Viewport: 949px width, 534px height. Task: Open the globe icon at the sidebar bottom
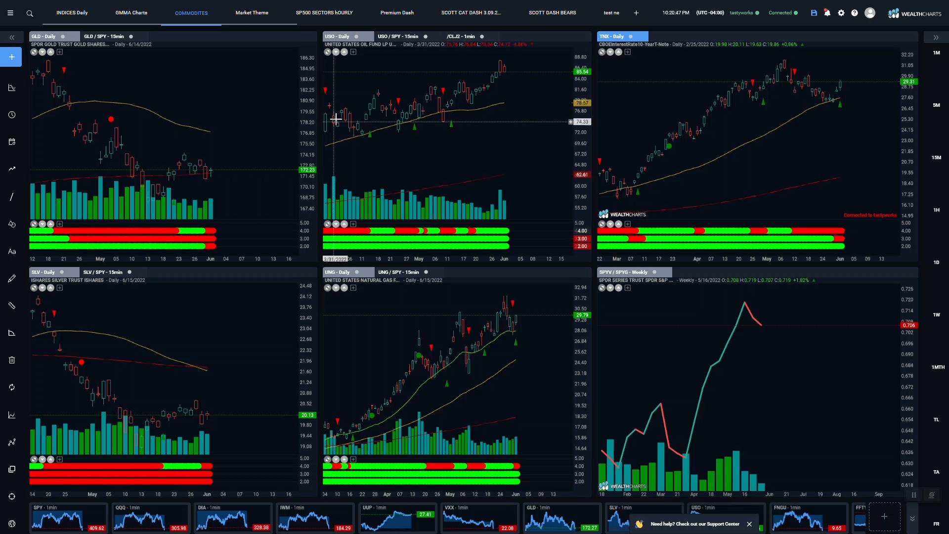pos(12,524)
